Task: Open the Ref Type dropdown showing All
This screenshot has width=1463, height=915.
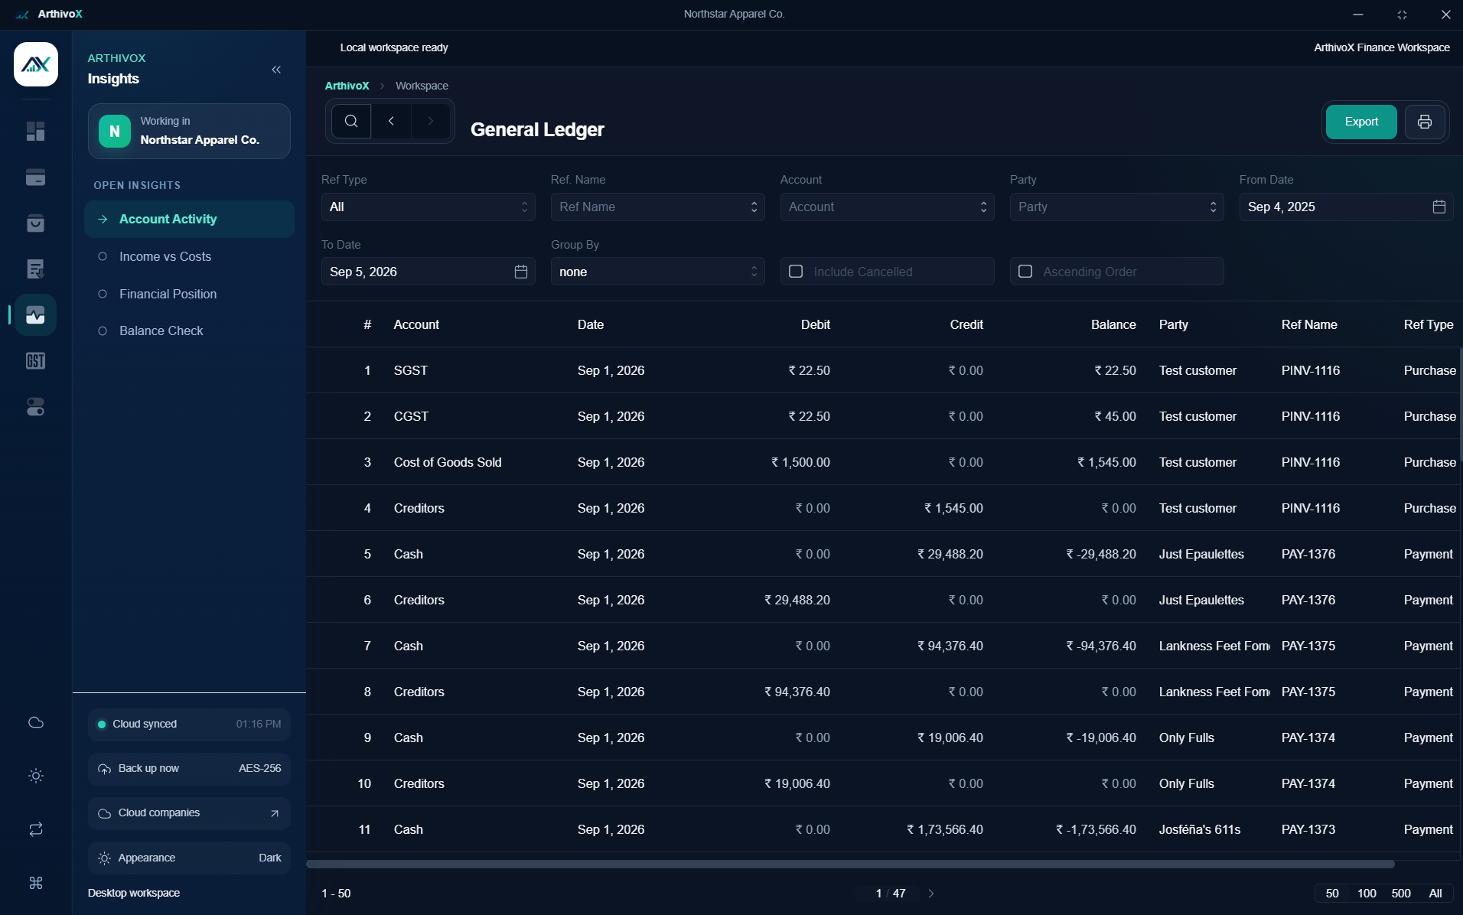Action: tap(428, 207)
